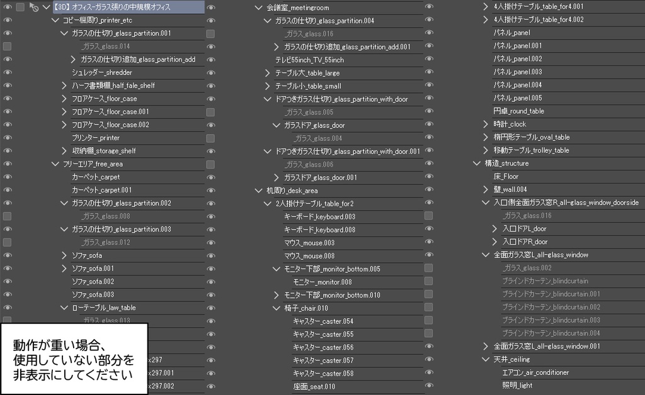The width and height of the screenshot is (645, 395).
Task: Collapse 椅子_chair.010
Action: pyautogui.click(x=277, y=308)
